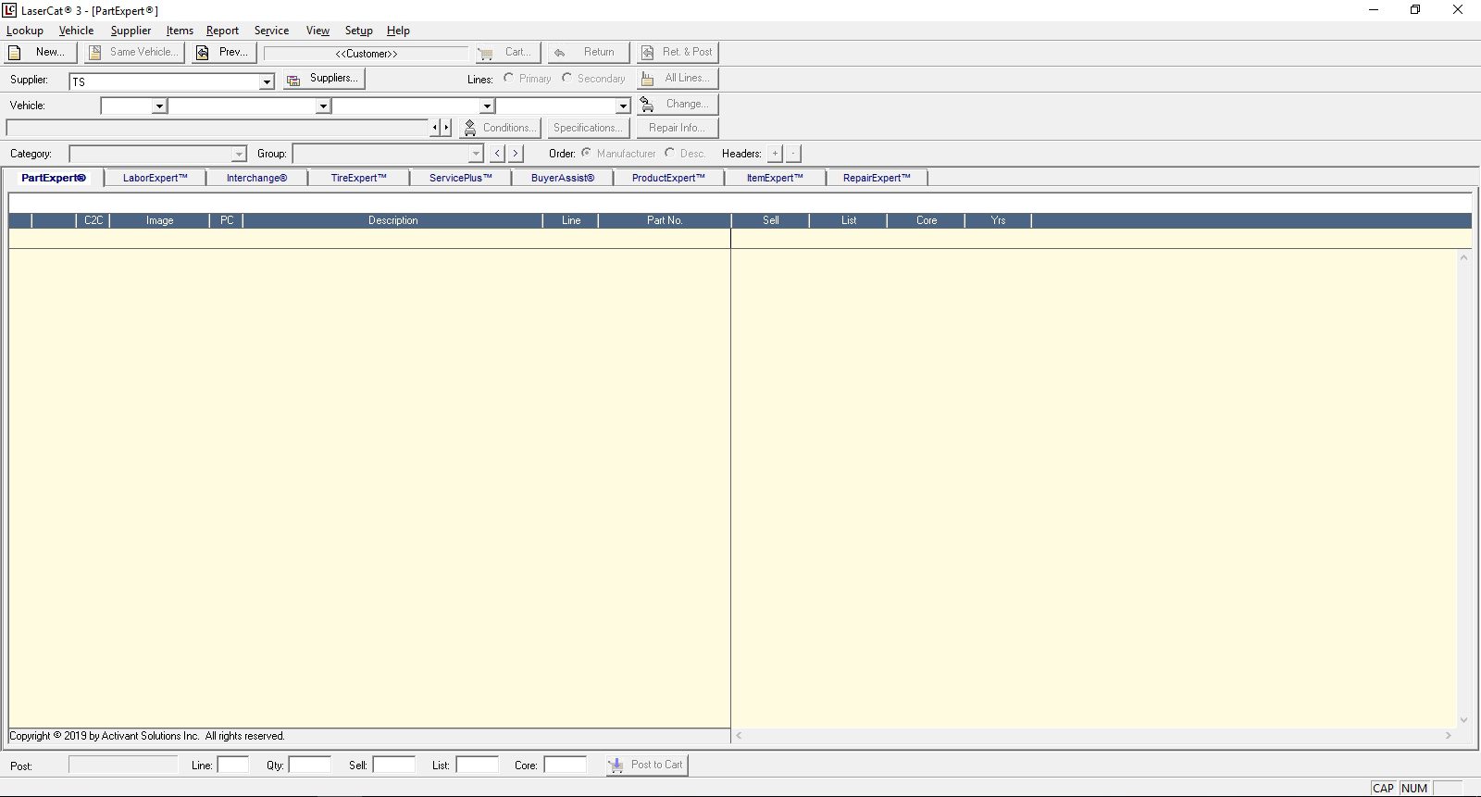Image resolution: width=1481 pixels, height=797 pixels.
Task: Open the Conditions button
Action: coord(500,128)
